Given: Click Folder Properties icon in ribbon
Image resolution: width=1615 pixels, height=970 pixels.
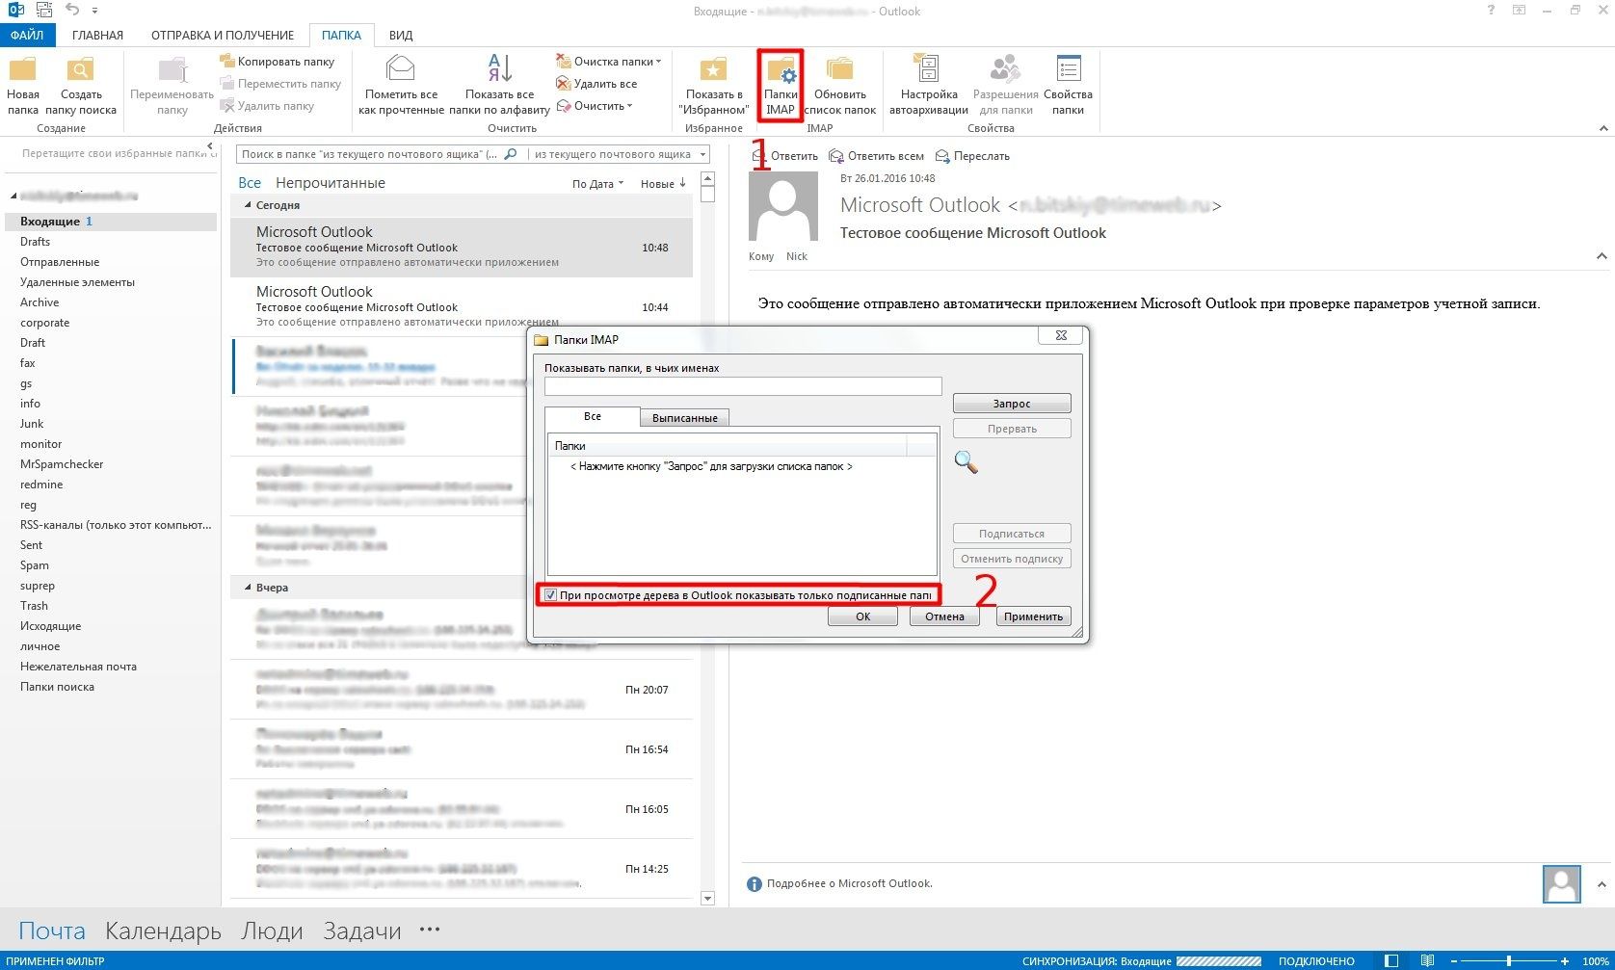Looking at the screenshot, I should point(1068,70).
